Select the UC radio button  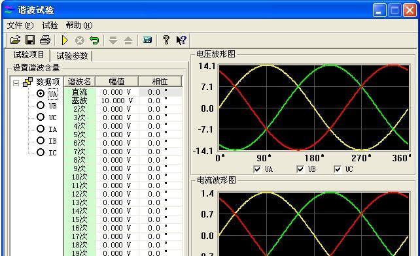(x=41, y=117)
